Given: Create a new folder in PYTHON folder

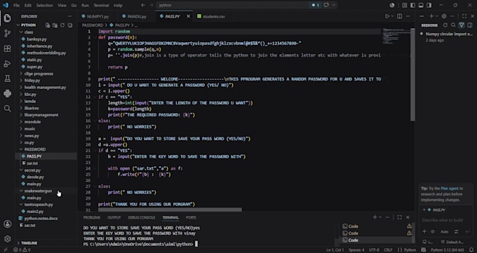Looking at the screenshot, I should tap(55, 25).
